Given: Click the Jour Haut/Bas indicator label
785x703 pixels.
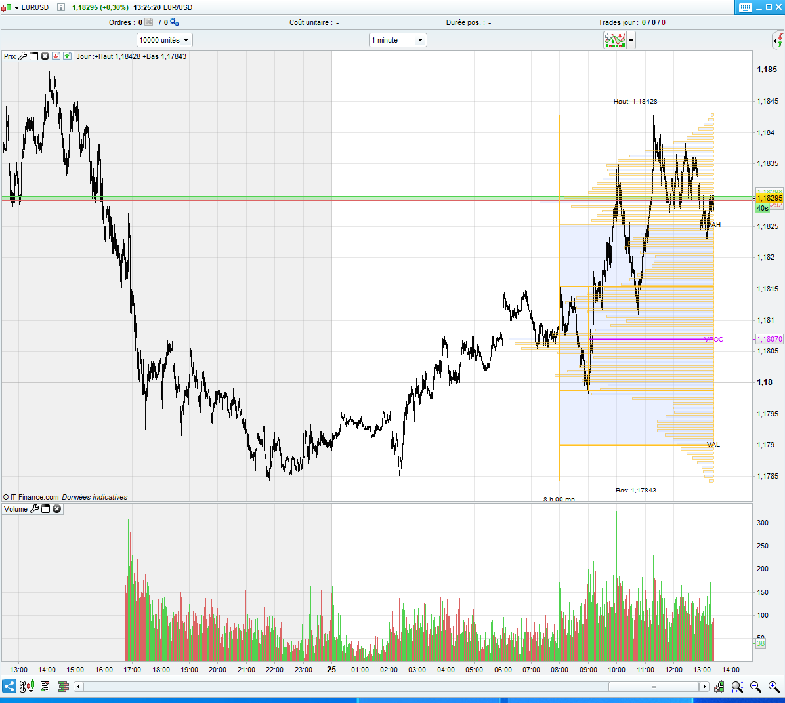Looking at the screenshot, I should [131, 56].
